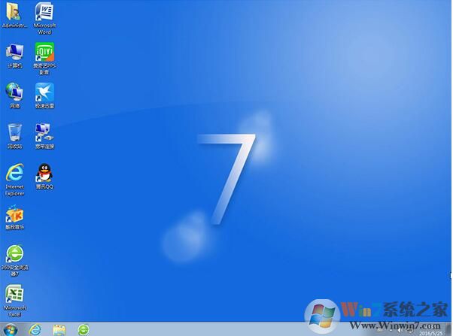
Task: Select the Network (网络) desktop icon
Action: click(x=14, y=95)
